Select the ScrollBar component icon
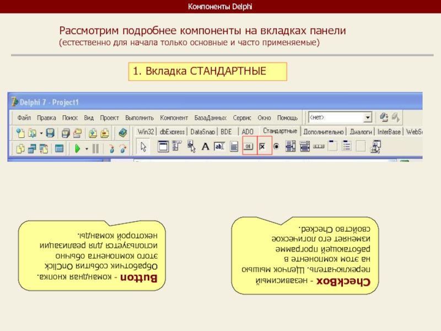Image resolution: width=441 pixels, height=331 pixels. click(319, 147)
